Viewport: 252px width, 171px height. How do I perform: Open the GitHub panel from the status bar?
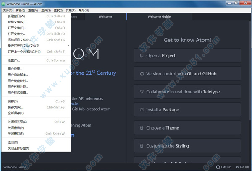[223, 167]
